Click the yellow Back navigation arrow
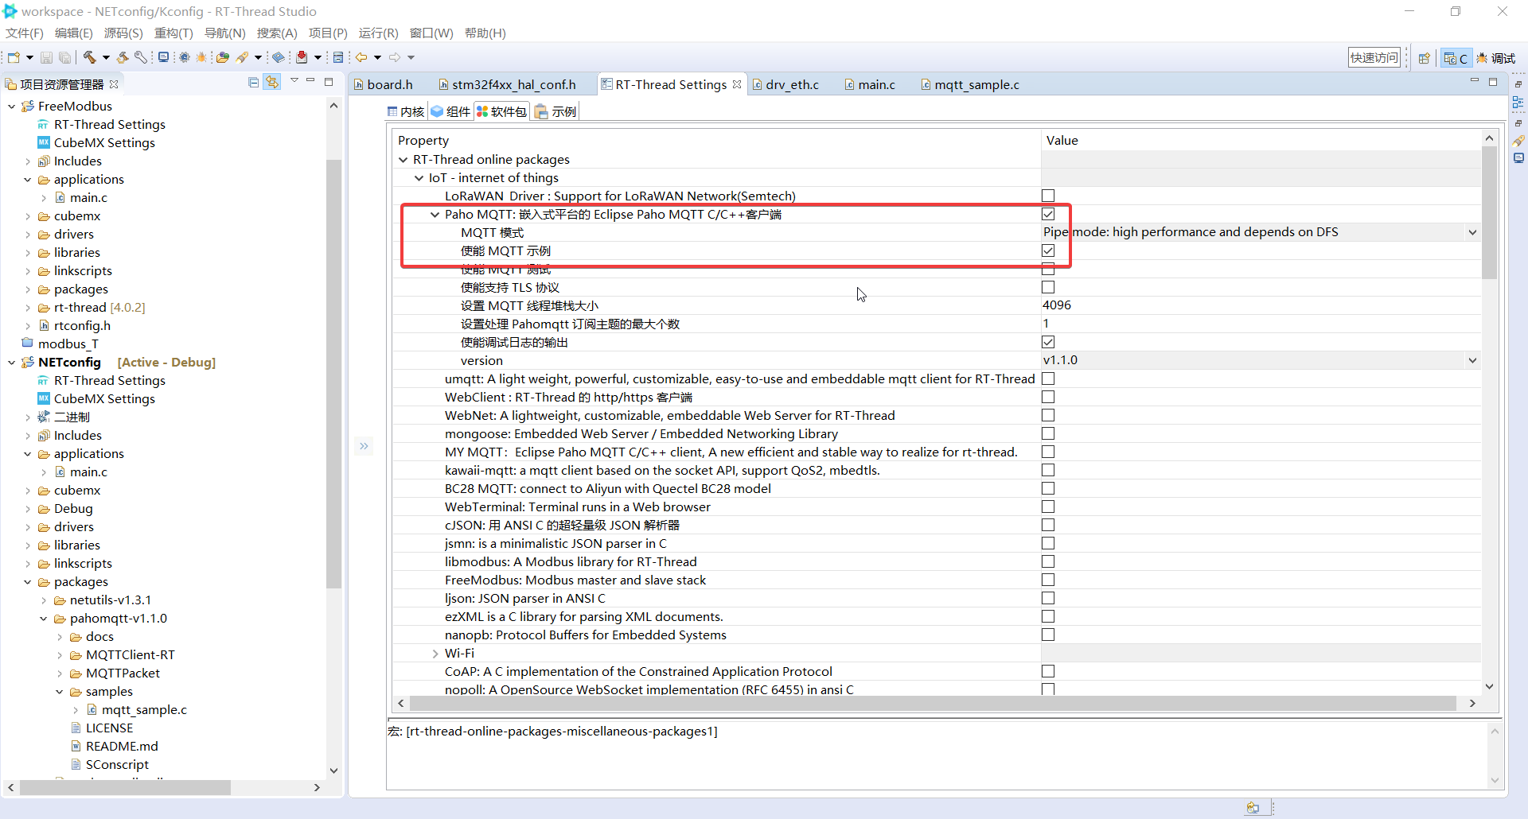Image resolution: width=1528 pixels, height=819 pixels. [361, 57]
